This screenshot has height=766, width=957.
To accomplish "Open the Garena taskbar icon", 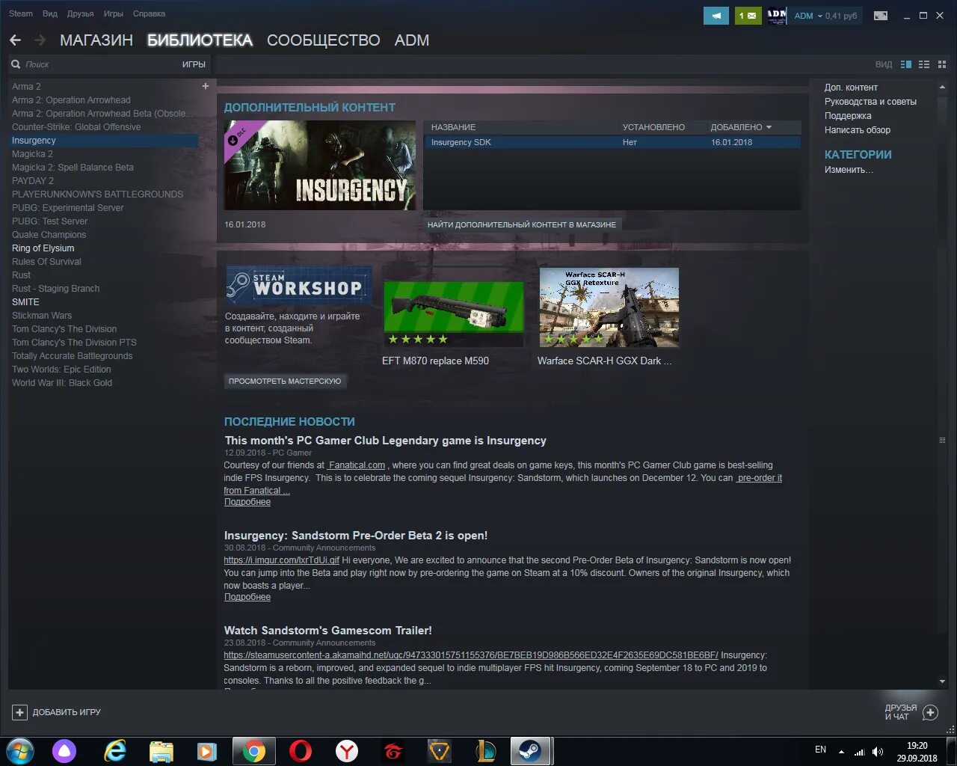I will tap(393, 750).
